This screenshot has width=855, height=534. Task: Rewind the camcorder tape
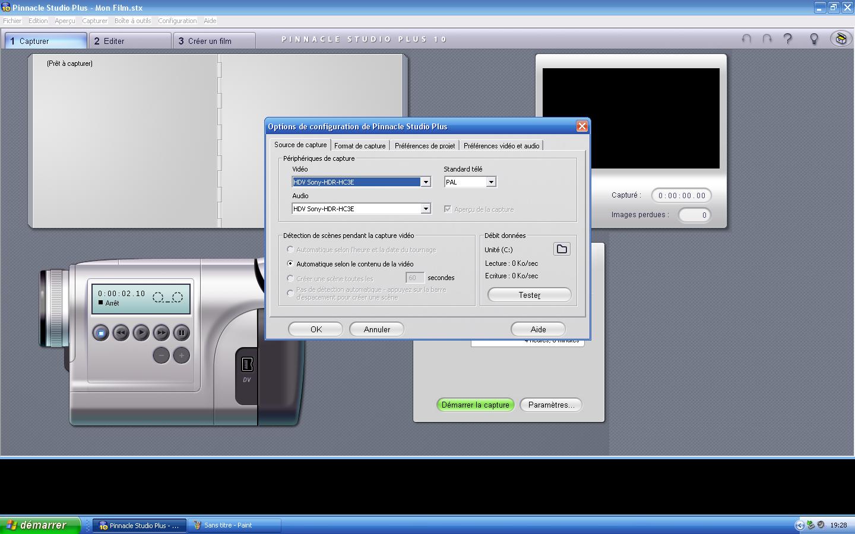click(x=121, y=333)
